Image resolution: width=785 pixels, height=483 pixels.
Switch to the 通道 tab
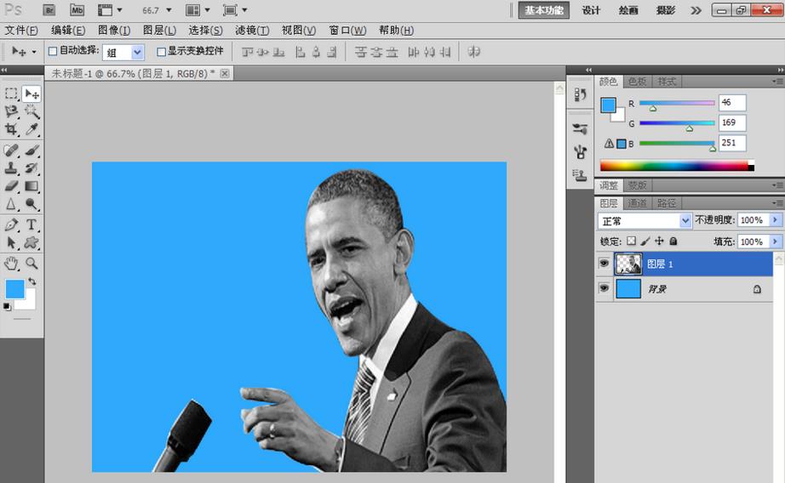point(638,203)
